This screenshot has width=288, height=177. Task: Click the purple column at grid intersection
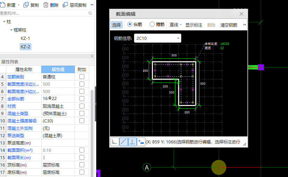tap(261, 67)
